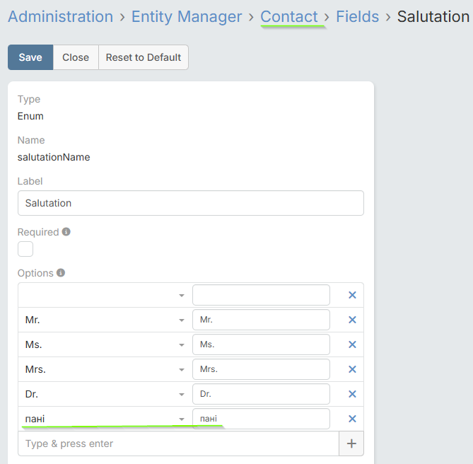
Task: Toggle the Required checkbox
Action: 25,249
